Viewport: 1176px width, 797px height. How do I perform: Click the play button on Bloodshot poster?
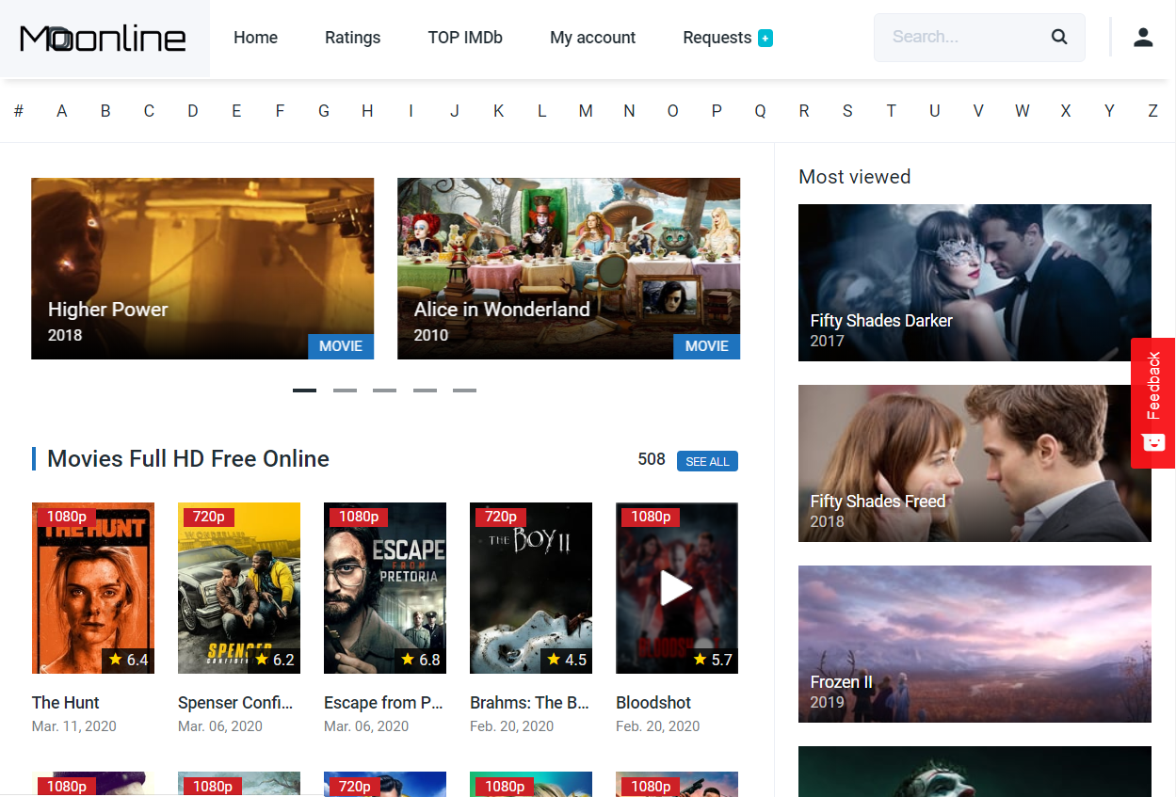(676, 589)
